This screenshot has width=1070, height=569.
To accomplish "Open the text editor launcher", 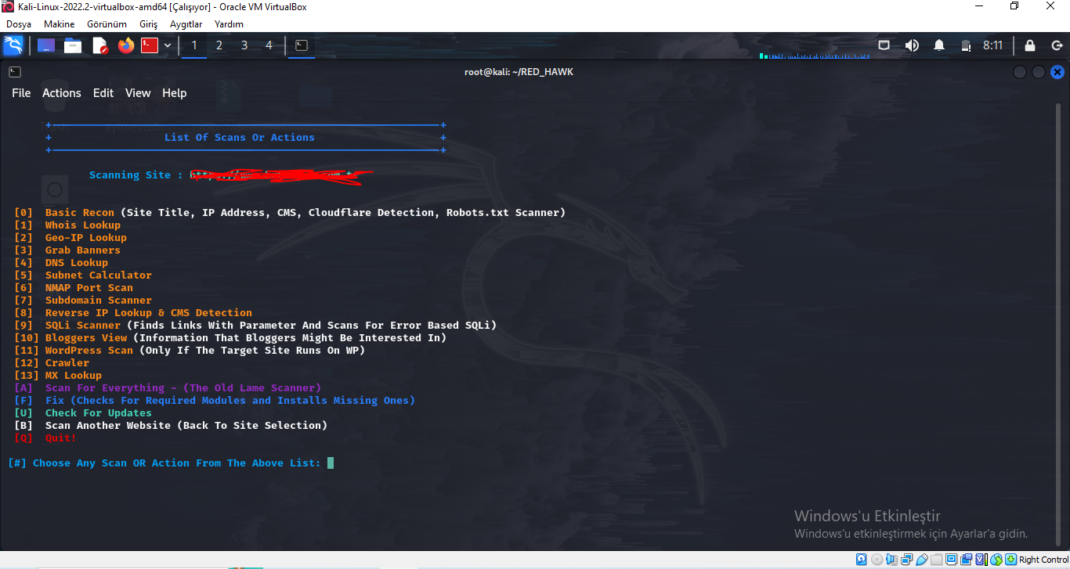I will click(x=99, y=45).
